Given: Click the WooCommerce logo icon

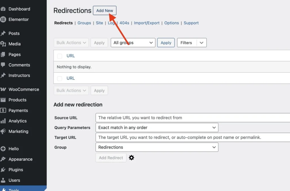Looking at the screenshot, I should click(x=3, y=89).
